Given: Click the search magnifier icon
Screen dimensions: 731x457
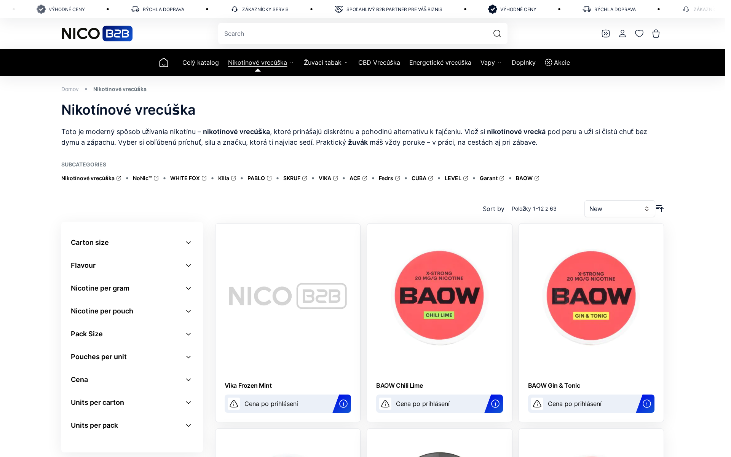Looking at the screenshot, I should [497, 34].
